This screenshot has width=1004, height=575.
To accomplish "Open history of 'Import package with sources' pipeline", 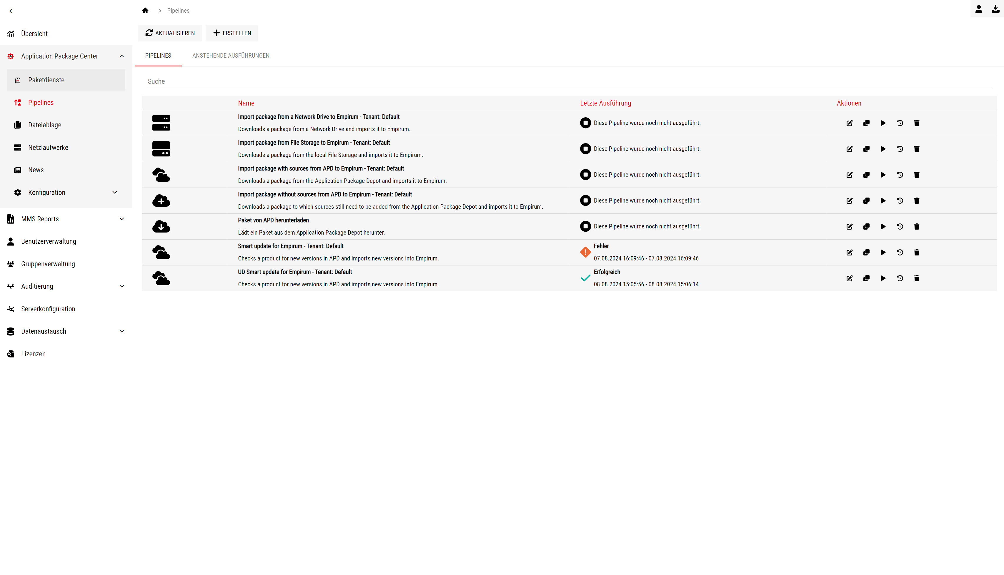I will click(x=900, y=175).
